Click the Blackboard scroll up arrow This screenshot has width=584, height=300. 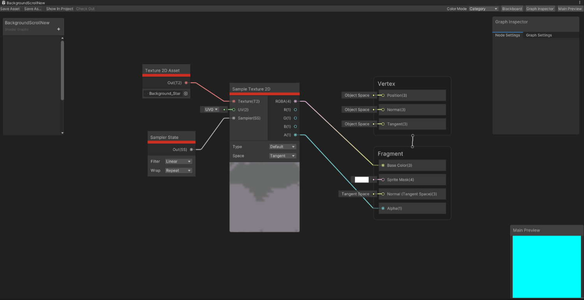tap(62, 38)
